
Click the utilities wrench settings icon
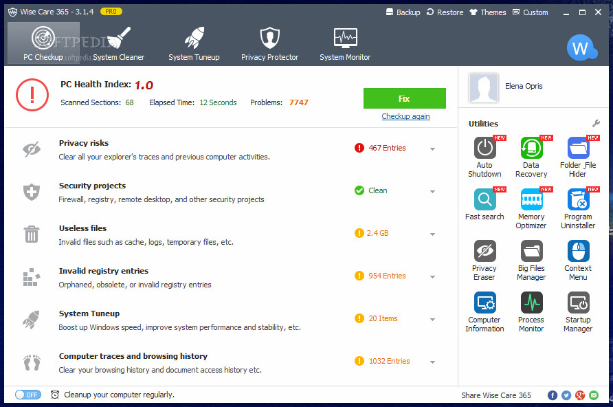(x=596, y=124)
